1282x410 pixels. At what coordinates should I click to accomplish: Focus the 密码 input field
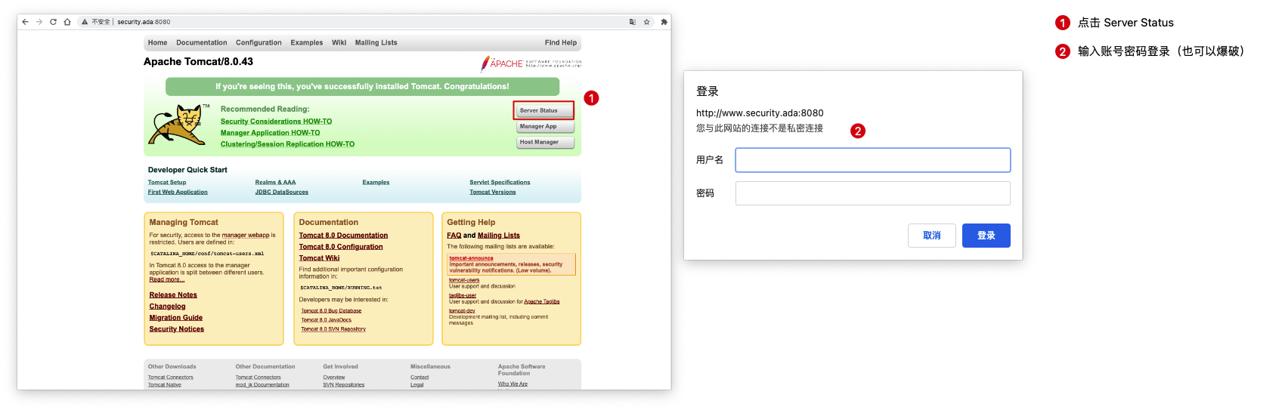873,193
